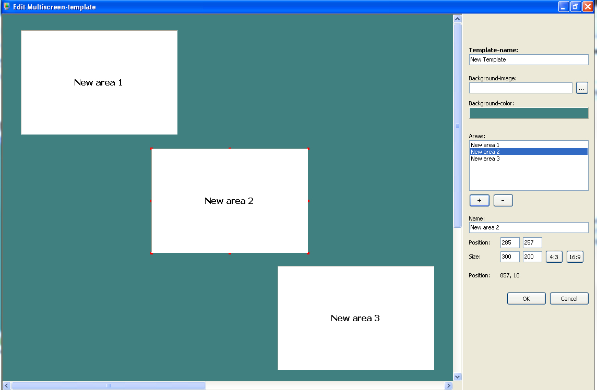This screenshot has height=390, width=597.
Task: Click the Size height field showing 200
Action: [532, 257]
